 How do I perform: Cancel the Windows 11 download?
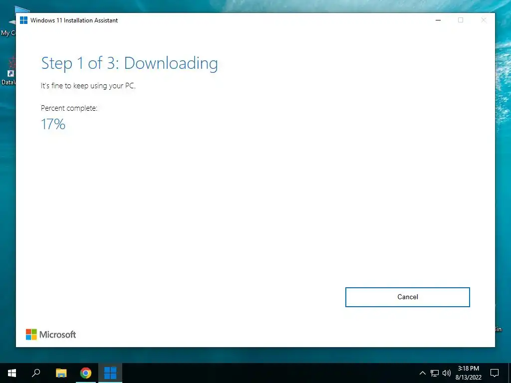coord(407,297)
